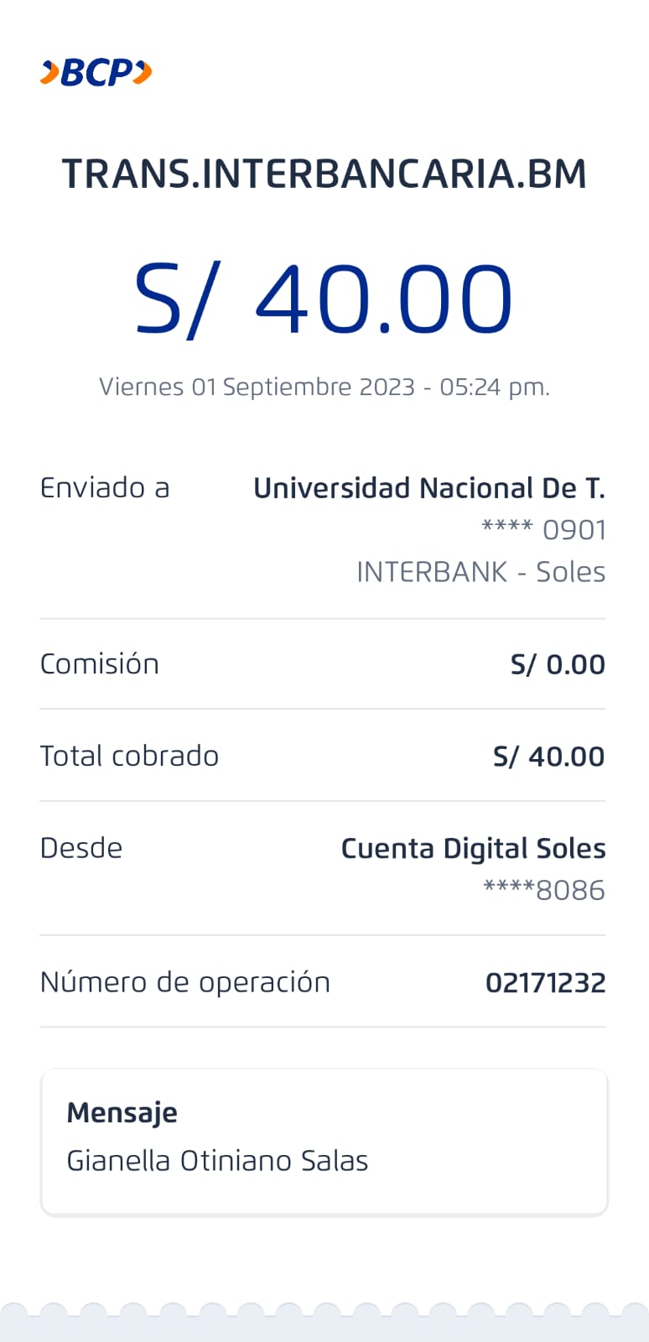Screen dimensions: 649x1342
Task: Click the Comisión label
Action: pyautogui.click(x=100, y=664)
